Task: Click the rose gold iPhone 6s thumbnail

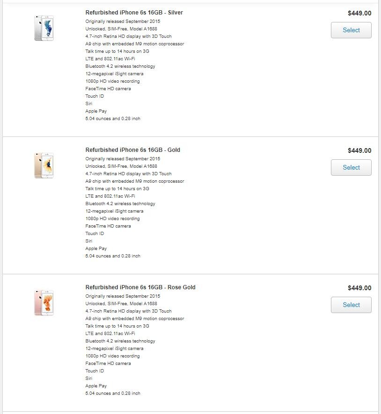Action: tap(44, 303)
